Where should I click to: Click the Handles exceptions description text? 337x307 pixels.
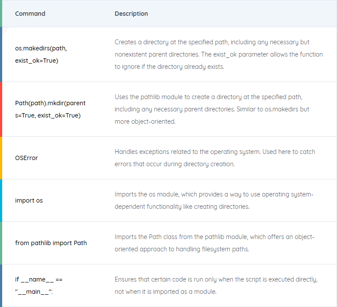click(x=215, y=158)
